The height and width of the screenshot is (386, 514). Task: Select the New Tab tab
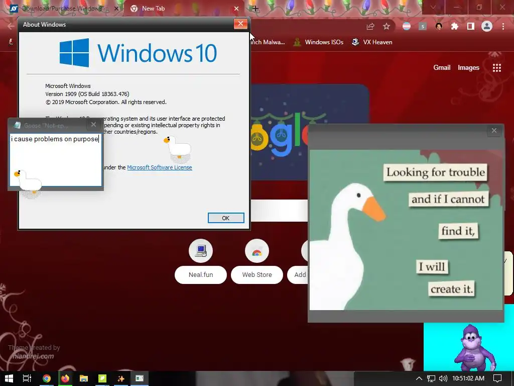(x=184, y=9)
